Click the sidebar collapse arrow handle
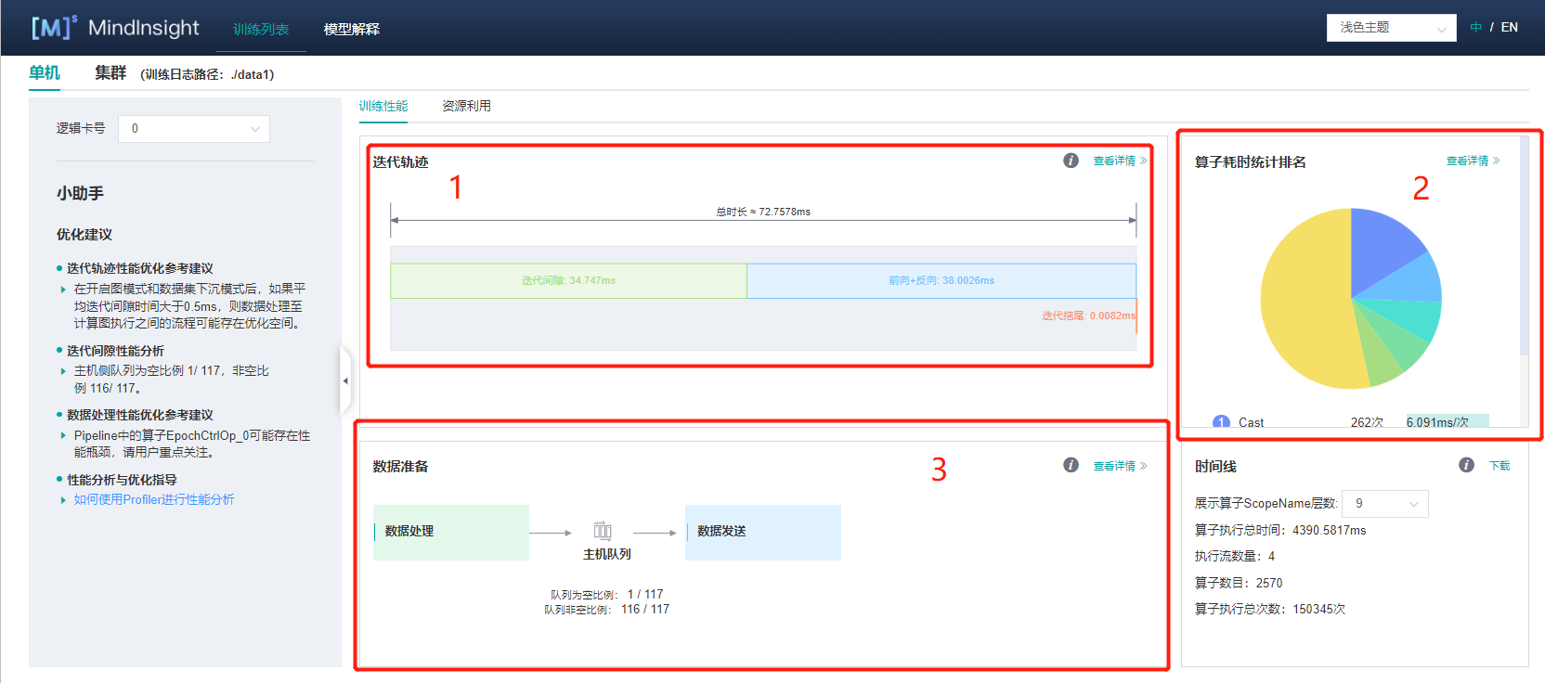1545x683 pixels. coord(345,380)
